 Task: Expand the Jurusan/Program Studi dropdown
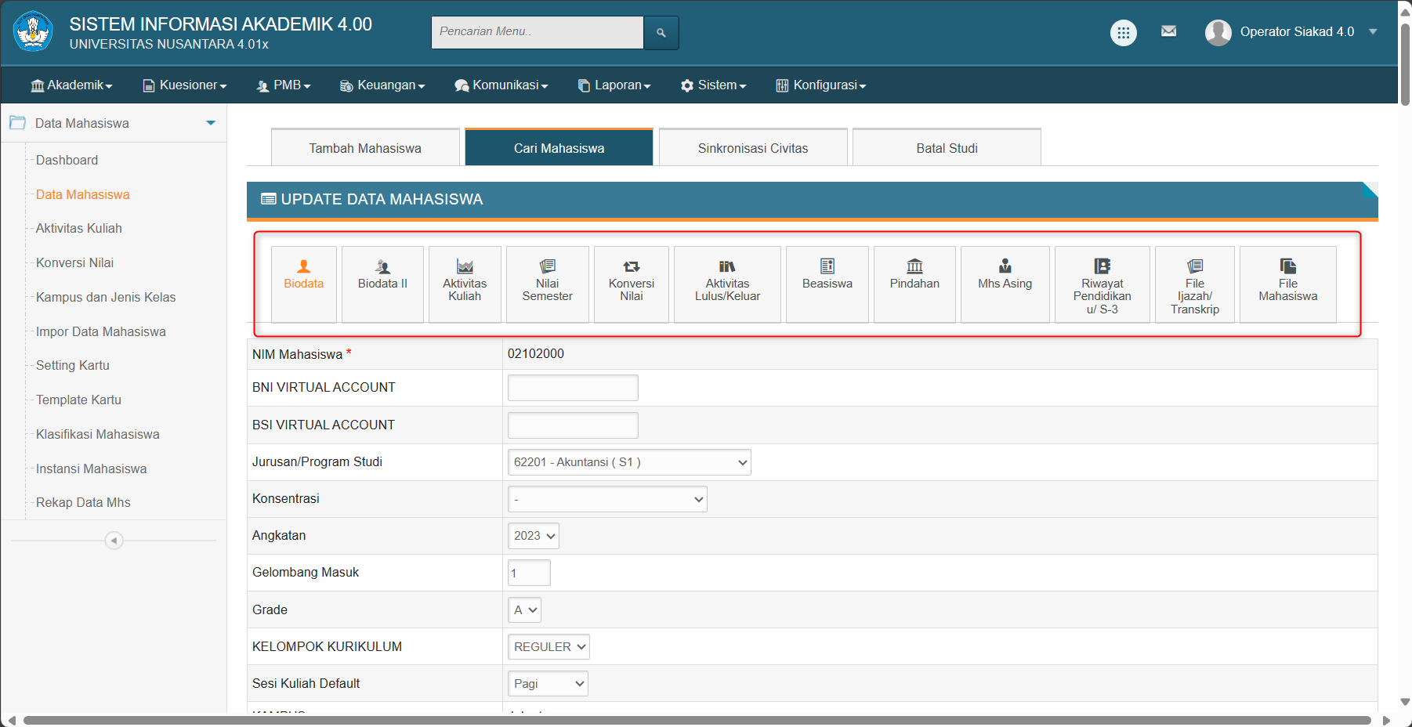click(x=628, y=462)
